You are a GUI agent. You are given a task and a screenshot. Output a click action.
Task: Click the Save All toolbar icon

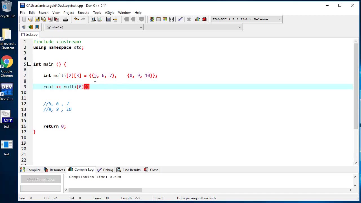tap(43, 19)
